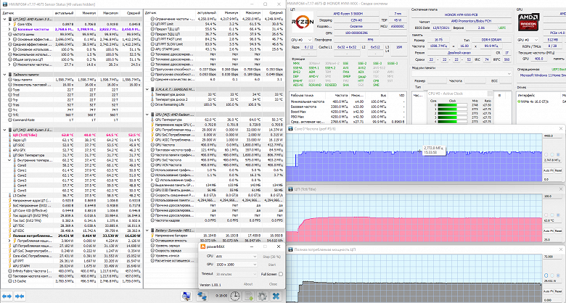Click the Close button in powerMAX
Viewport: 566px width, 303px height.
(x=274, y=284)
